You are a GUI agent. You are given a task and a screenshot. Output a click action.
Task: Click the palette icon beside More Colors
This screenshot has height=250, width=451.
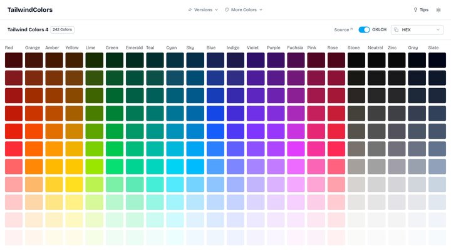227,10
